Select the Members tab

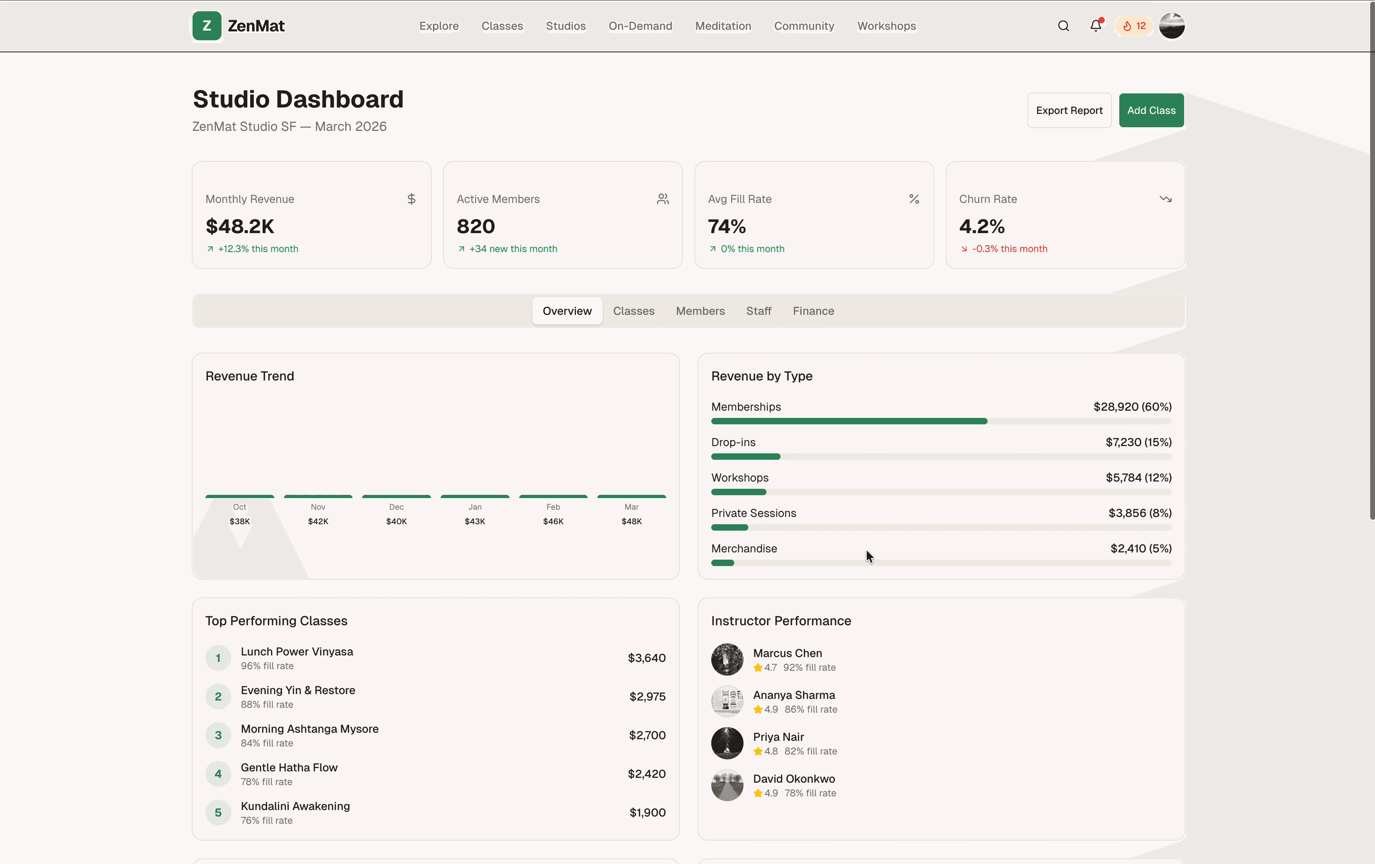(x=700, y=310)
